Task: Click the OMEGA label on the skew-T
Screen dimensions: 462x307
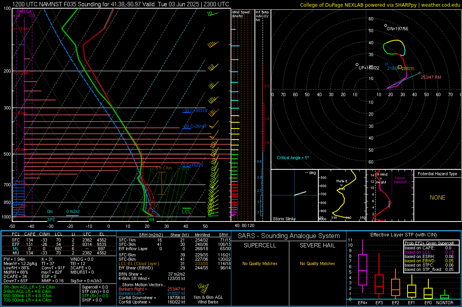Action: [24, 11]
